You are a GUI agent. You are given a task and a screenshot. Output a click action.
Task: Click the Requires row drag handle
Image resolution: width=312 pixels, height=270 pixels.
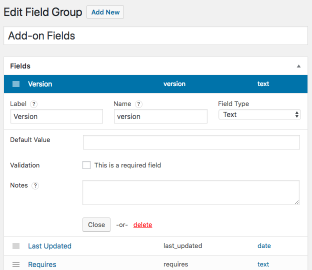(x=16, y=264)
